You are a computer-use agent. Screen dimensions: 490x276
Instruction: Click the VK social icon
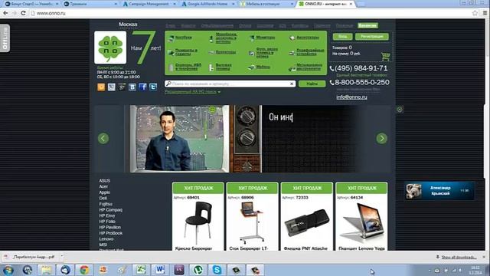click(x=132, y=87)
